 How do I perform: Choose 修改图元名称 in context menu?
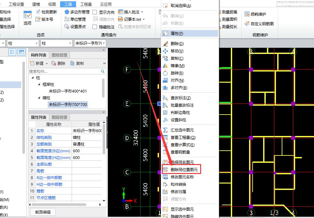(182, 177)
